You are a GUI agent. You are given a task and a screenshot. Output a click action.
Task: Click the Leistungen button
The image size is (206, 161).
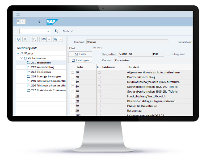[80, 60]
